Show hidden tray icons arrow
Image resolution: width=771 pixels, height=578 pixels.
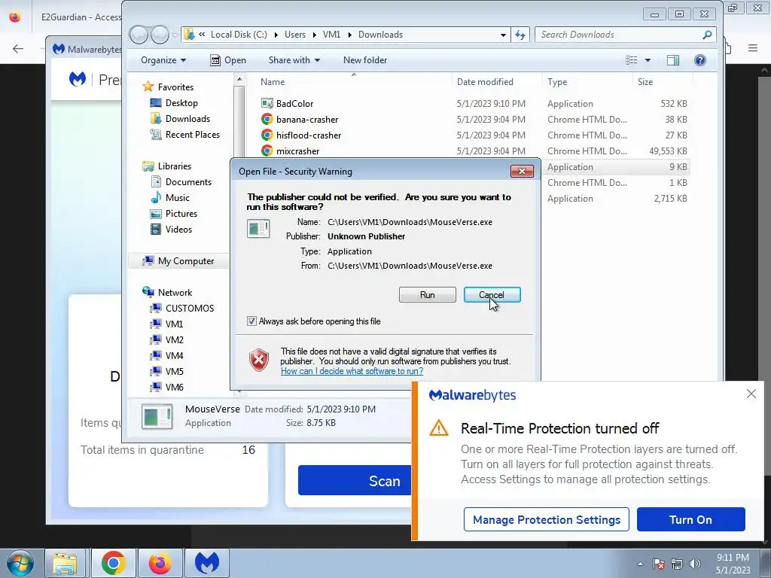640,564
